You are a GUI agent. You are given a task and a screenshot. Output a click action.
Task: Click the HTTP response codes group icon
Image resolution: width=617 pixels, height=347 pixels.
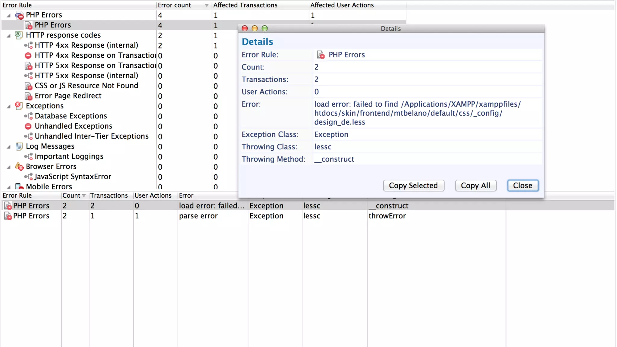(19, 35)
